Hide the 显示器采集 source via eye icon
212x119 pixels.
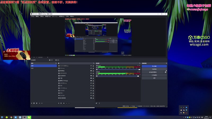pyautogui.click(x=91, y=98)
